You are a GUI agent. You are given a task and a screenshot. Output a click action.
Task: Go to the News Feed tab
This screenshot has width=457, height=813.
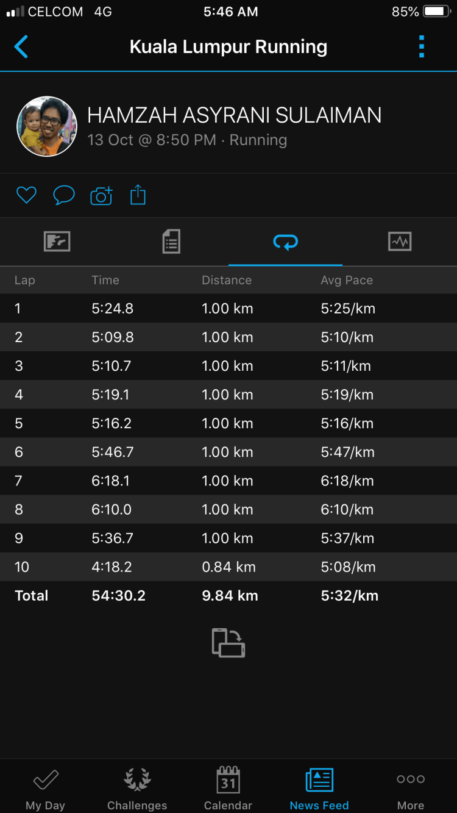tap(319, 788)
